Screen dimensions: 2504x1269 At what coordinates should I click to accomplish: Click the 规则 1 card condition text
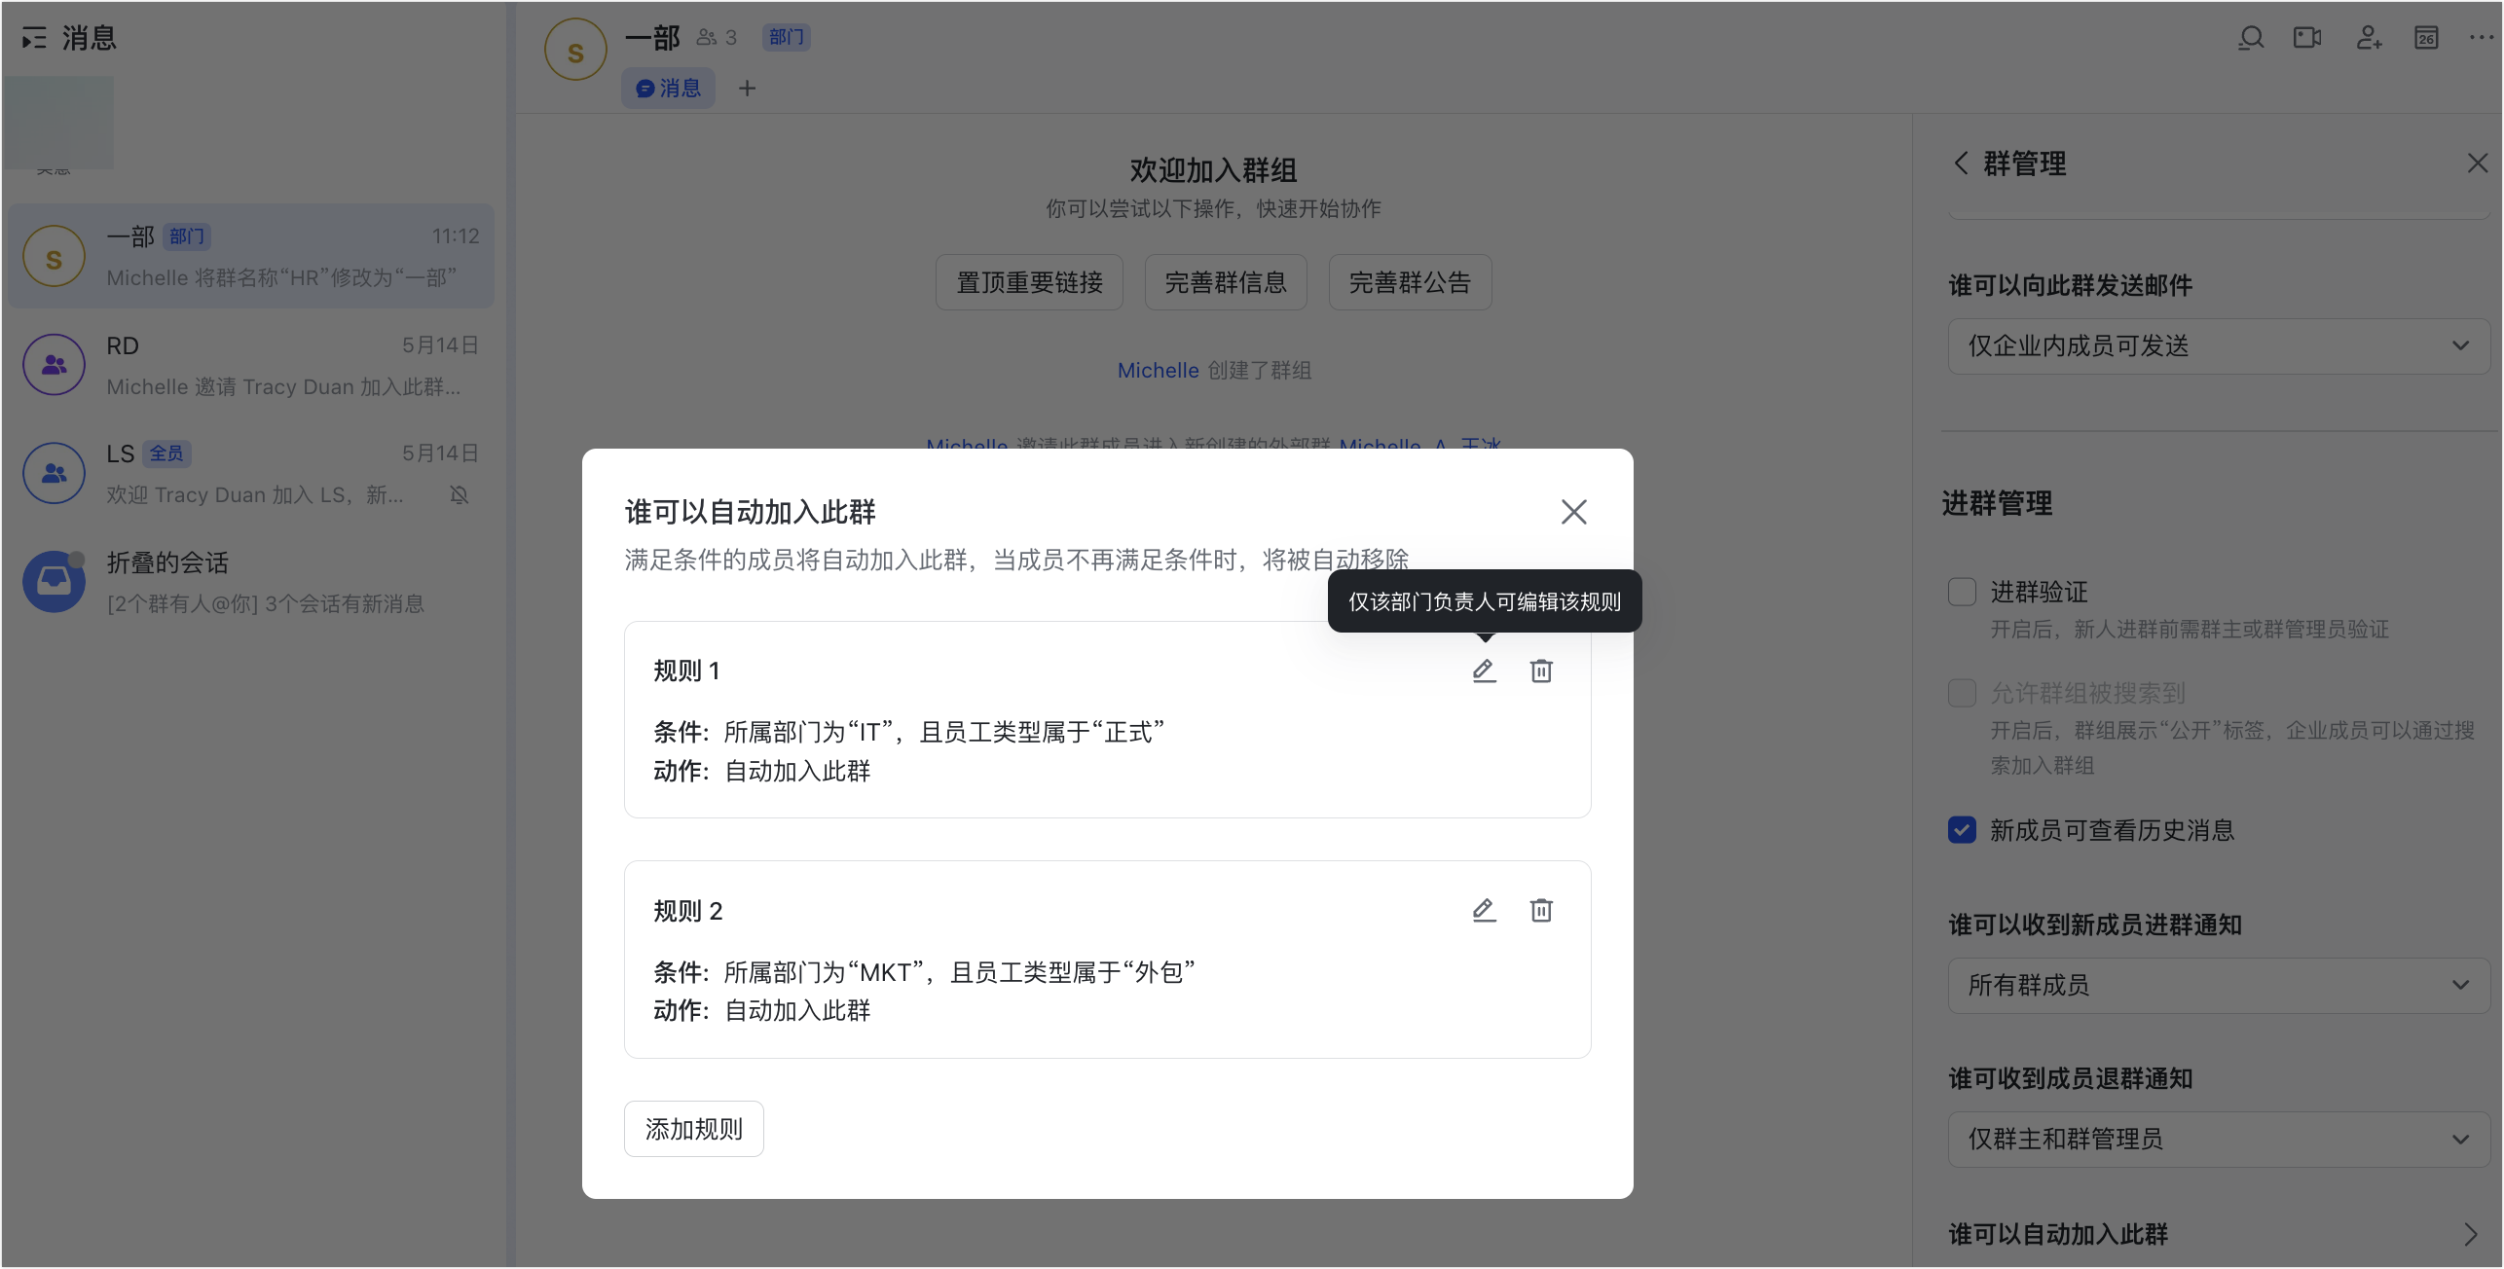pyautogui.click(x=908, y=732)
